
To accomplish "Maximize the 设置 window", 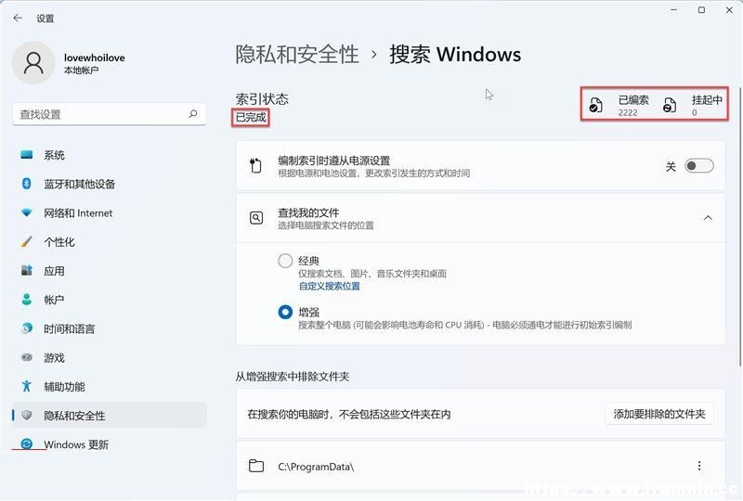I will coord(702,9).
